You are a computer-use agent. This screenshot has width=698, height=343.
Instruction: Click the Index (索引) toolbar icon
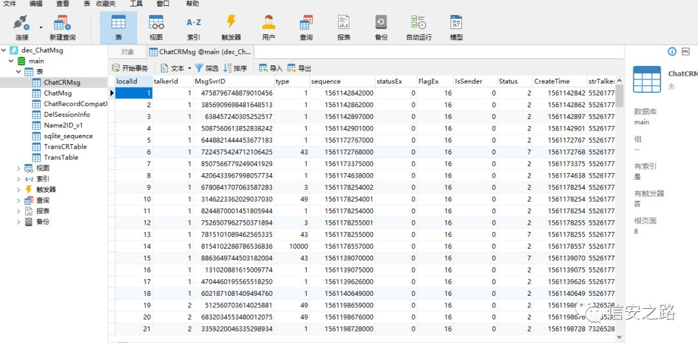[x=193, y=26]
